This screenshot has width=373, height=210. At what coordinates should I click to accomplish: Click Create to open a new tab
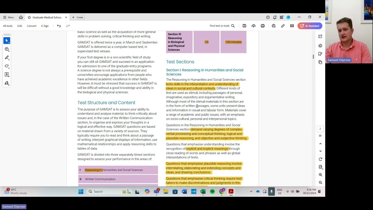[78, 17]
